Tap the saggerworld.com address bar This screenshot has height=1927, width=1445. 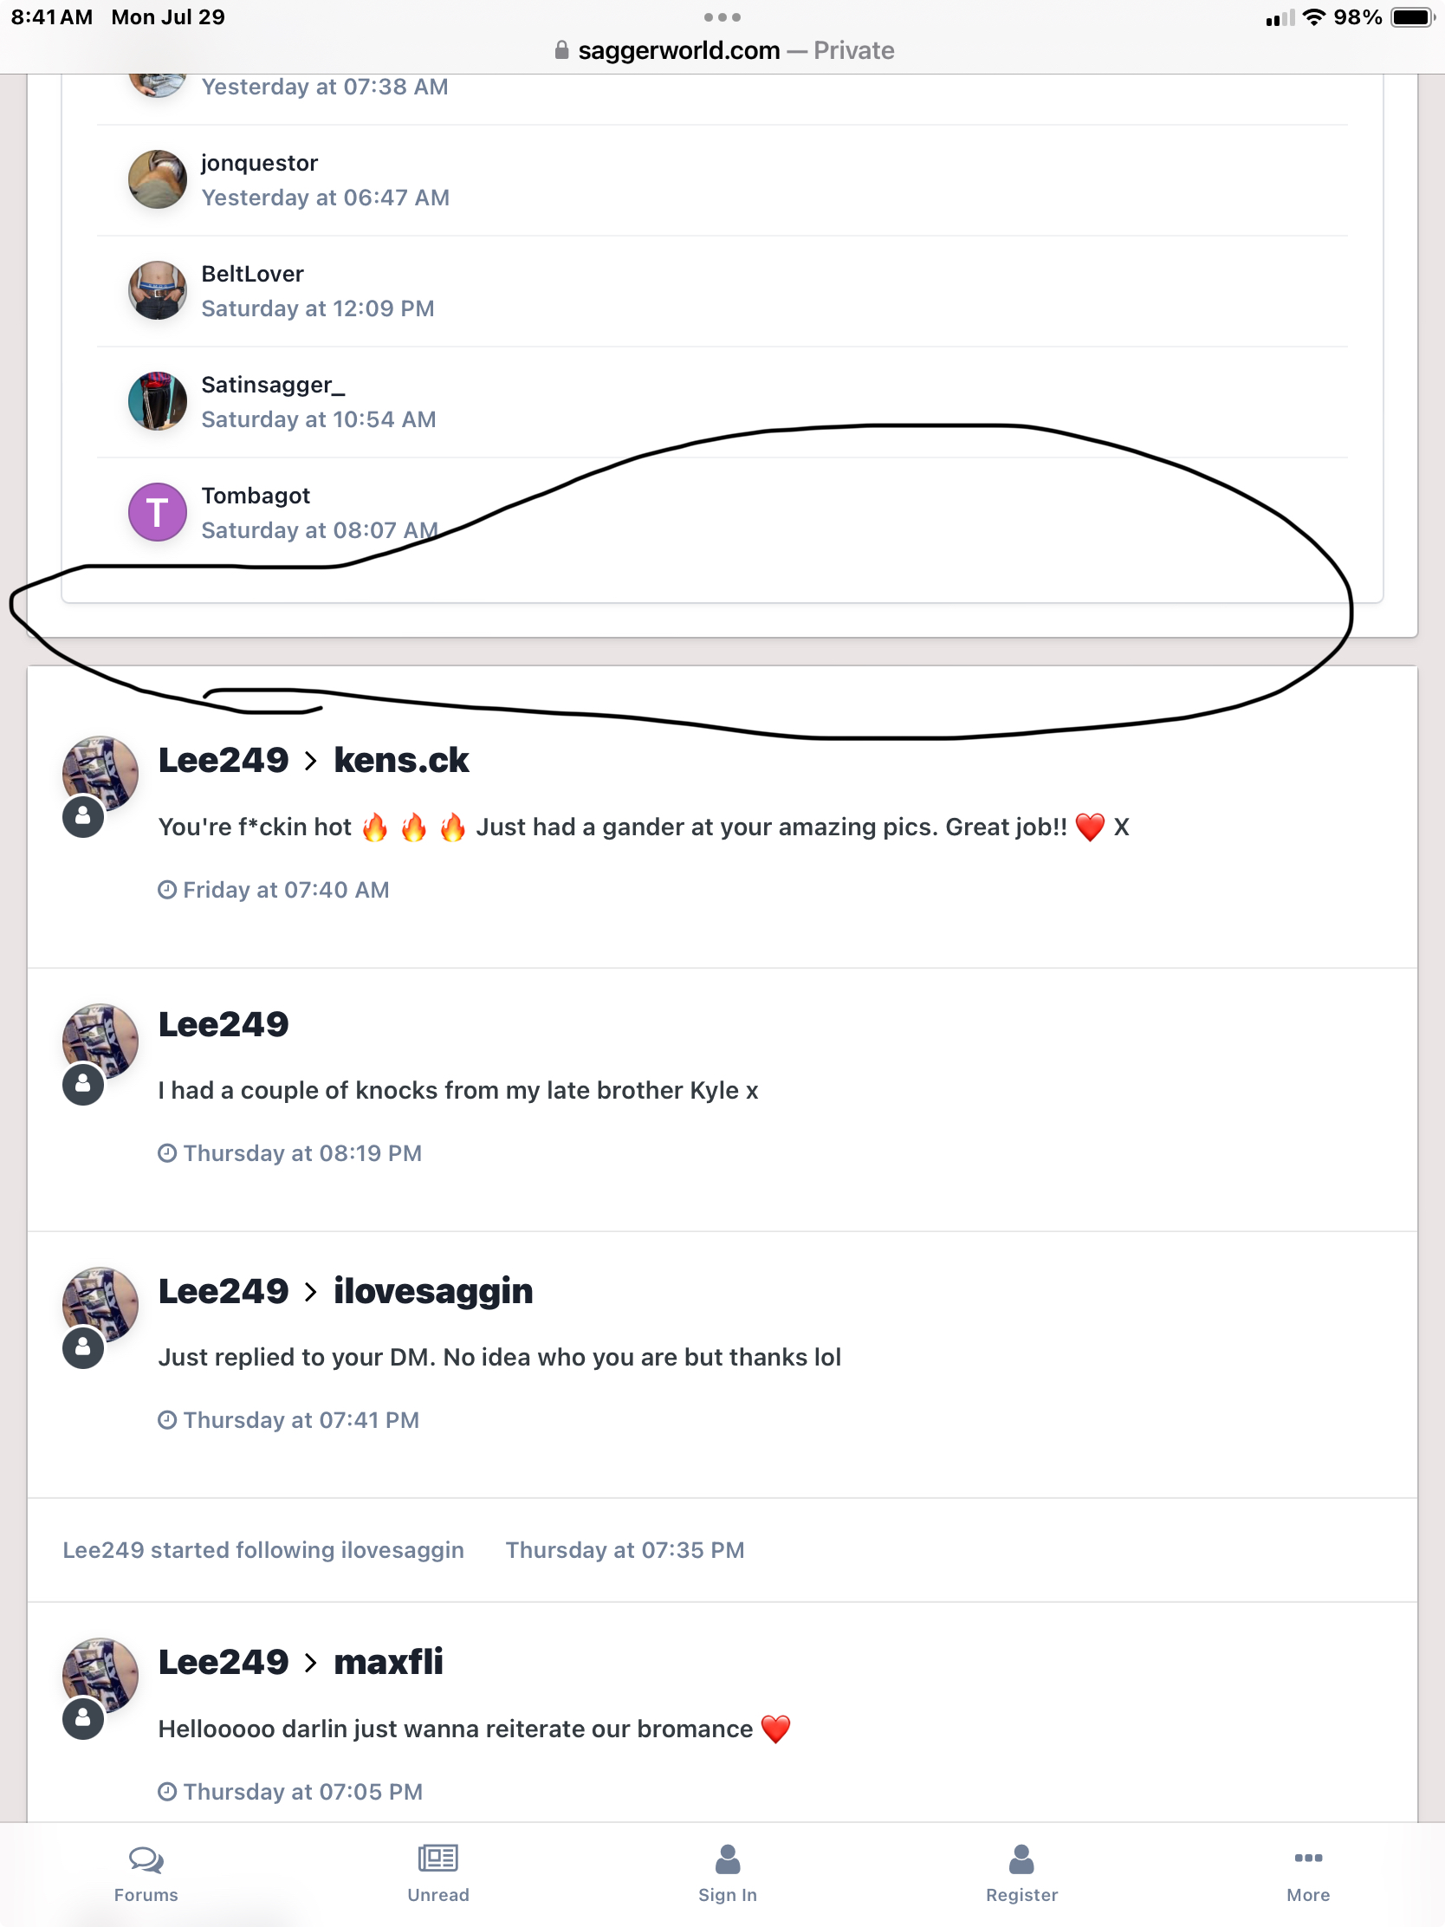pos(723,50)
